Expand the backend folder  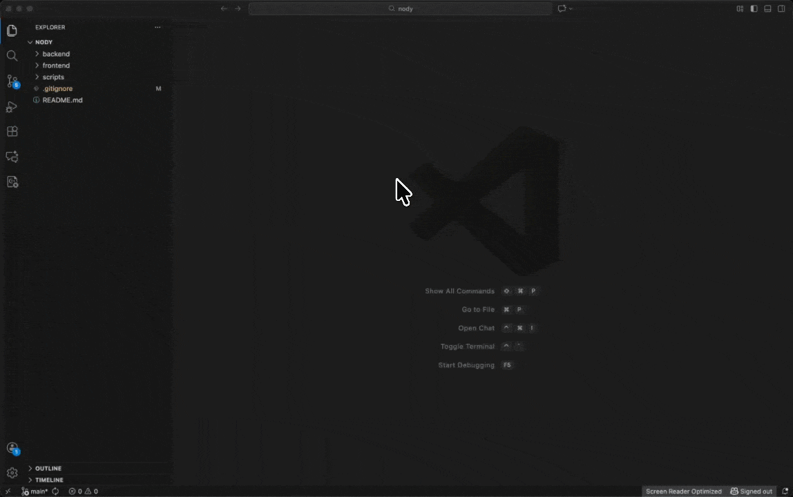click(x=56, y=53)
